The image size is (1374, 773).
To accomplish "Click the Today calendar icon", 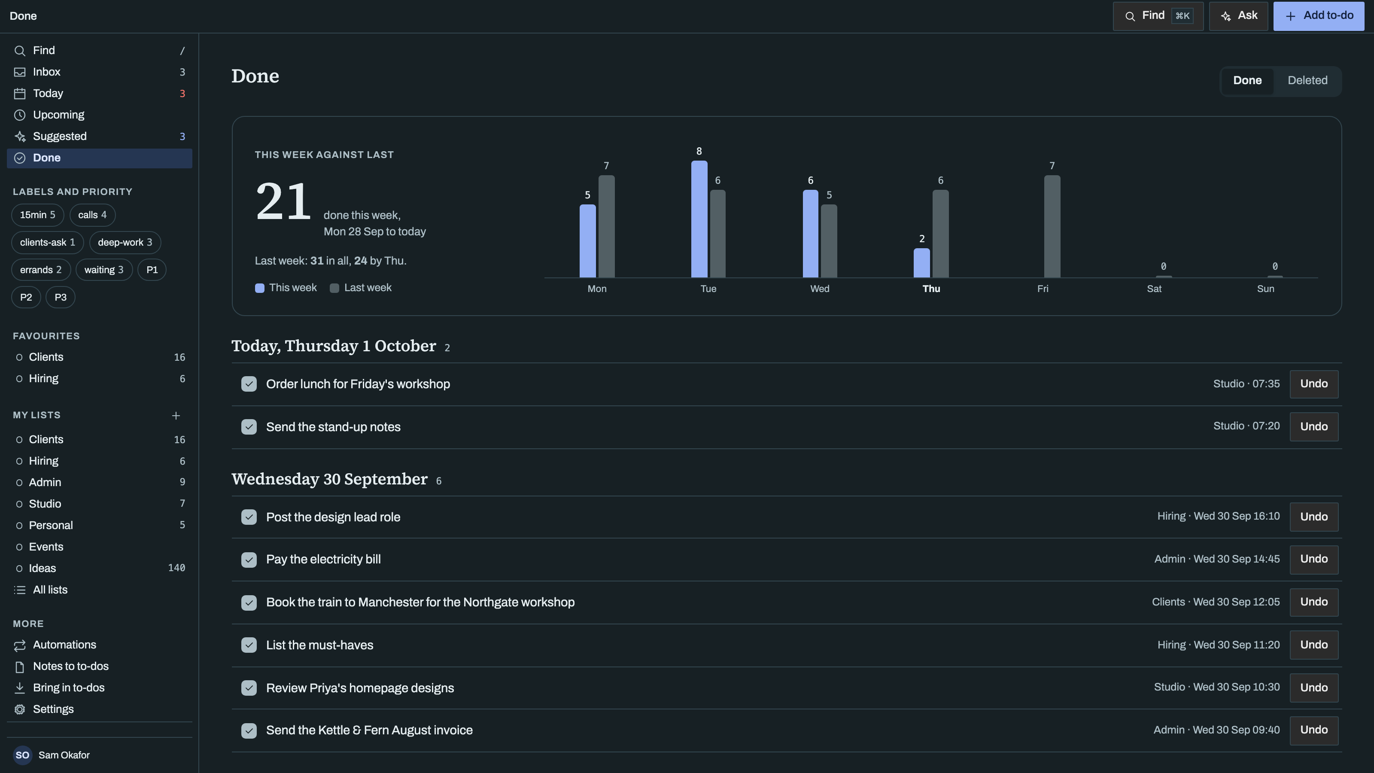I will click(x=20, y=93).
